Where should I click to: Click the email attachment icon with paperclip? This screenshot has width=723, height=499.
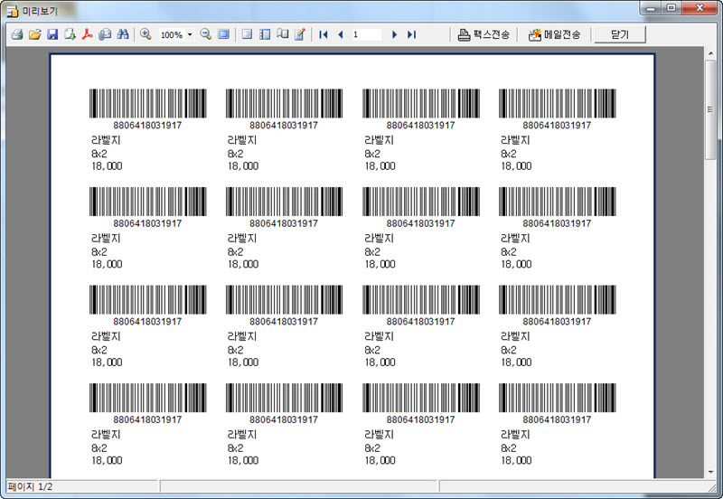[105, 34]
